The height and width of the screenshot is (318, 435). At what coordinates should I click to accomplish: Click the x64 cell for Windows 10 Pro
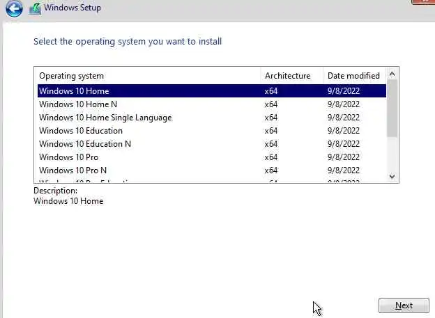271,157
